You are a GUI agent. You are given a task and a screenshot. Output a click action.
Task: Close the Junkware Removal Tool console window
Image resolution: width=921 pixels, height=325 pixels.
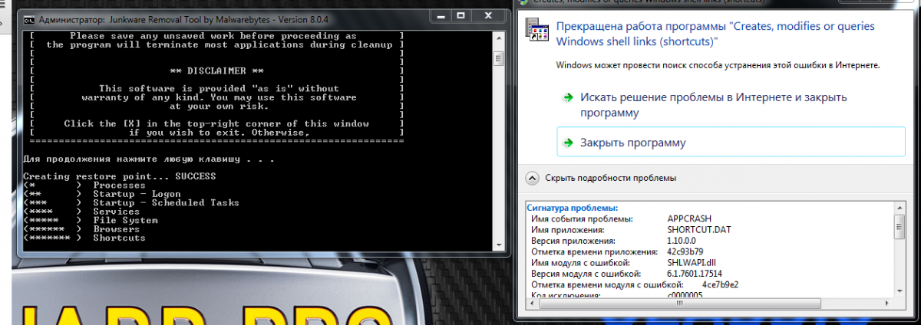click(x=489, y=15)
